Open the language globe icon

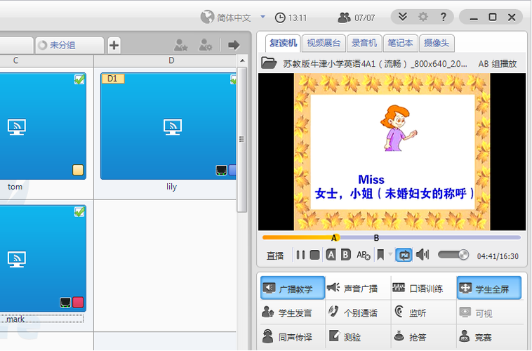click(207, 17)
